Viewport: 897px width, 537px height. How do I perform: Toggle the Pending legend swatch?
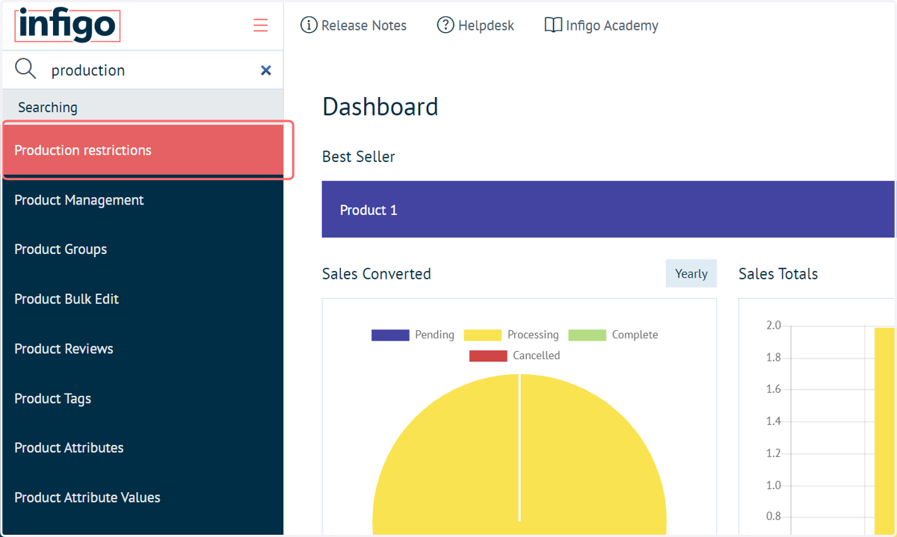point(390,335)
